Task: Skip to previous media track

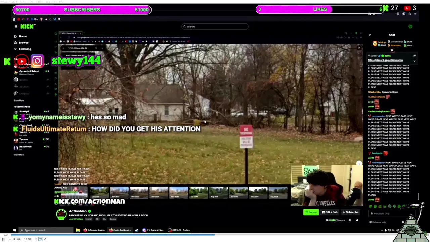Action: click(10, 239)
